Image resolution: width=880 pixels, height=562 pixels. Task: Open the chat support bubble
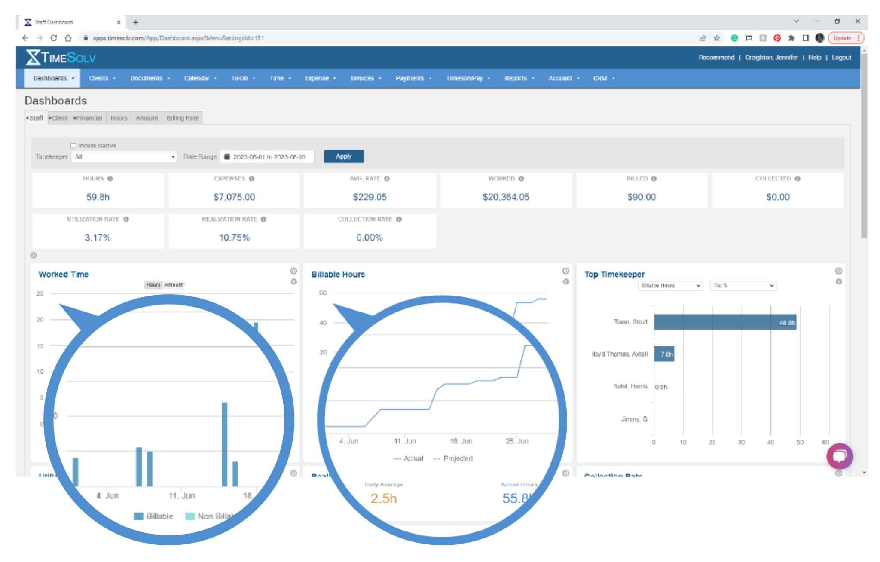click(x=839, y=456)
